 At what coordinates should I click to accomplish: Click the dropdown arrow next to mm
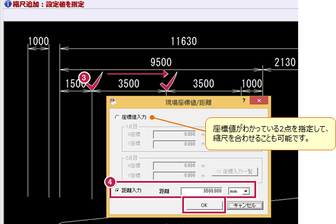246,191
